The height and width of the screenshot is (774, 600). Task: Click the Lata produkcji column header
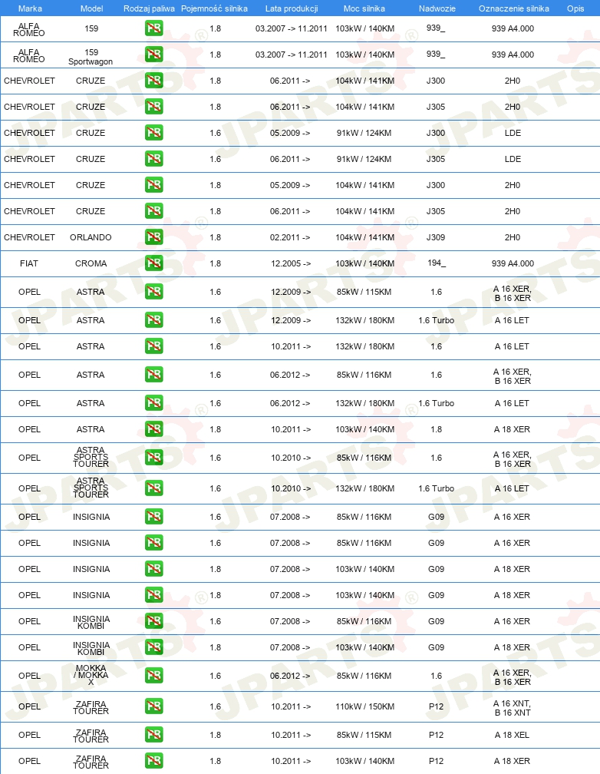click(x=292, y=8)
